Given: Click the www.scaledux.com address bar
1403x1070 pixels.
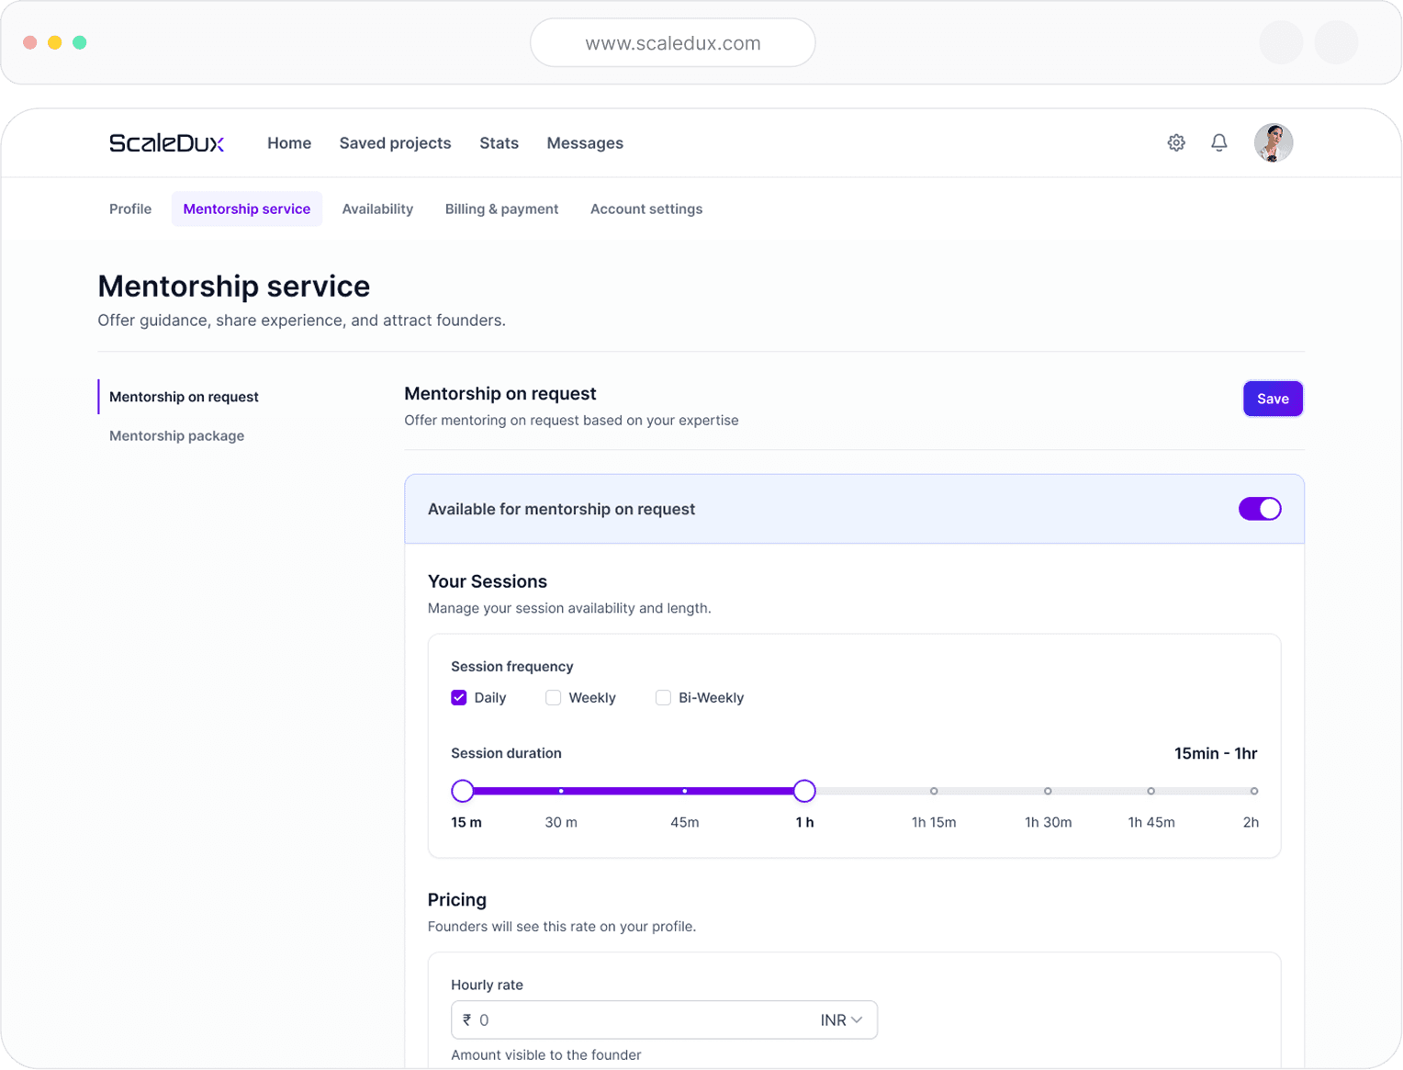Looking at the screenshot, I should pyautogui.click(x=673, y=43).
